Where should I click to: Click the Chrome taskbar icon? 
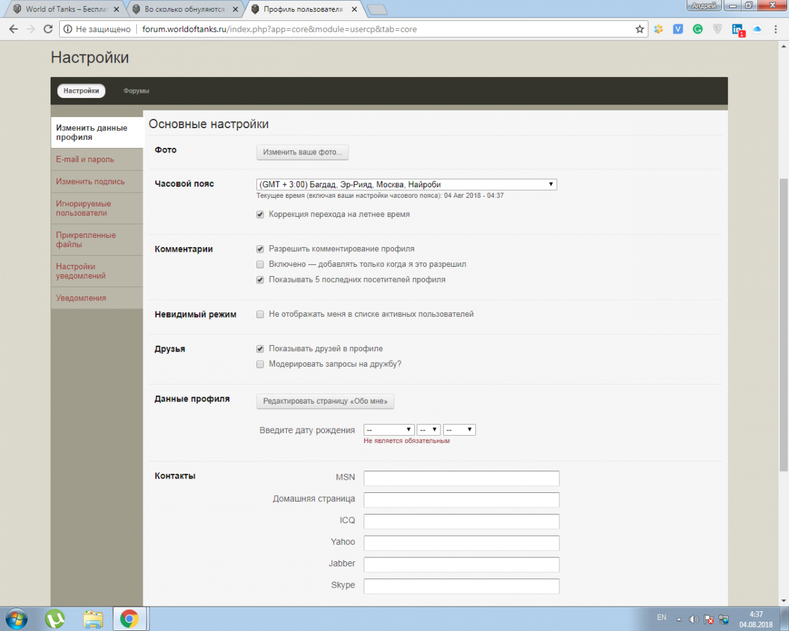pos(130,619)
